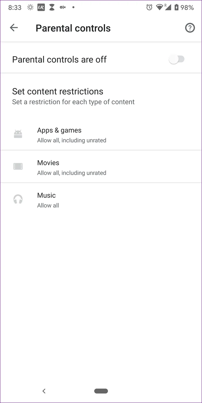Tap the headphones Music icon
Viewport: 202px width, 403px height.
[18, 199]
